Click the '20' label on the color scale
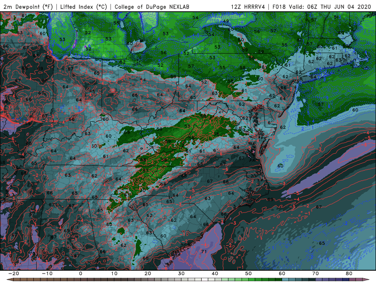The height and width of the screenshot is (282, 376). (148, 274)
